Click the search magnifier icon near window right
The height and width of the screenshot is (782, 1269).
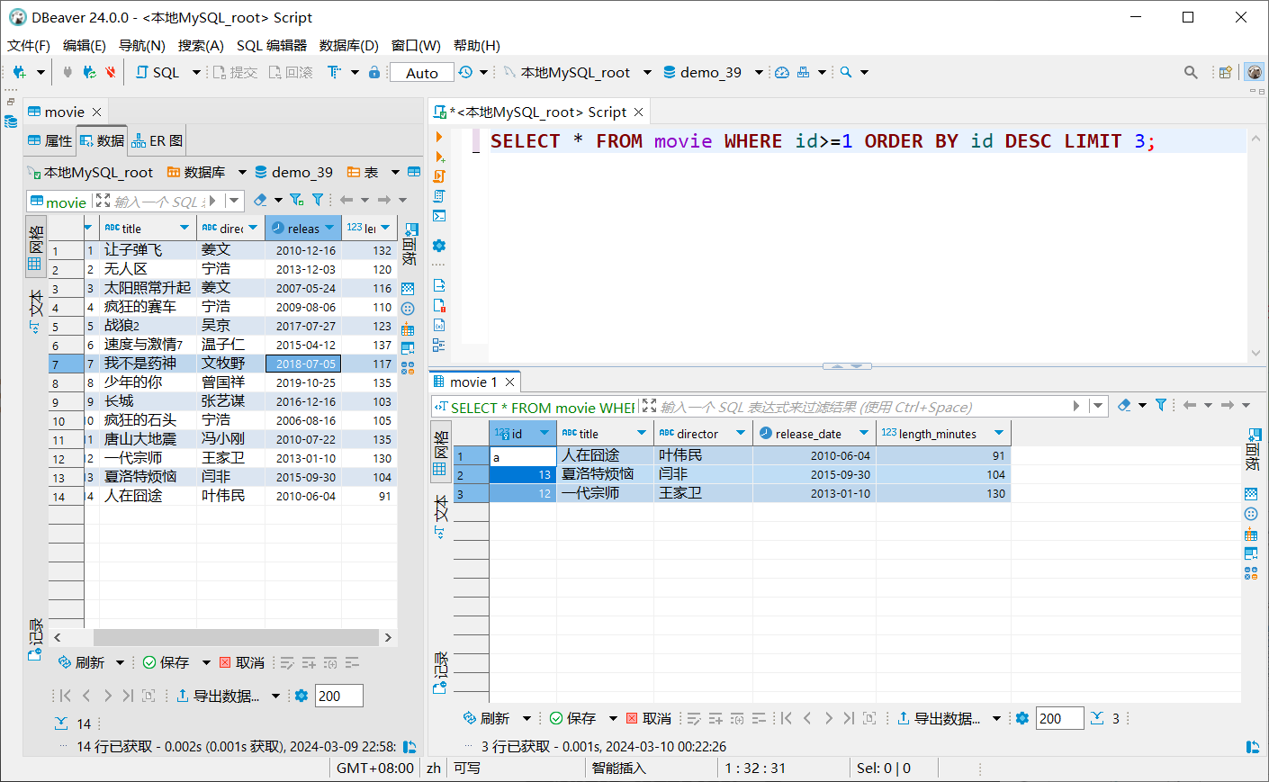(x=1191, y=72)
